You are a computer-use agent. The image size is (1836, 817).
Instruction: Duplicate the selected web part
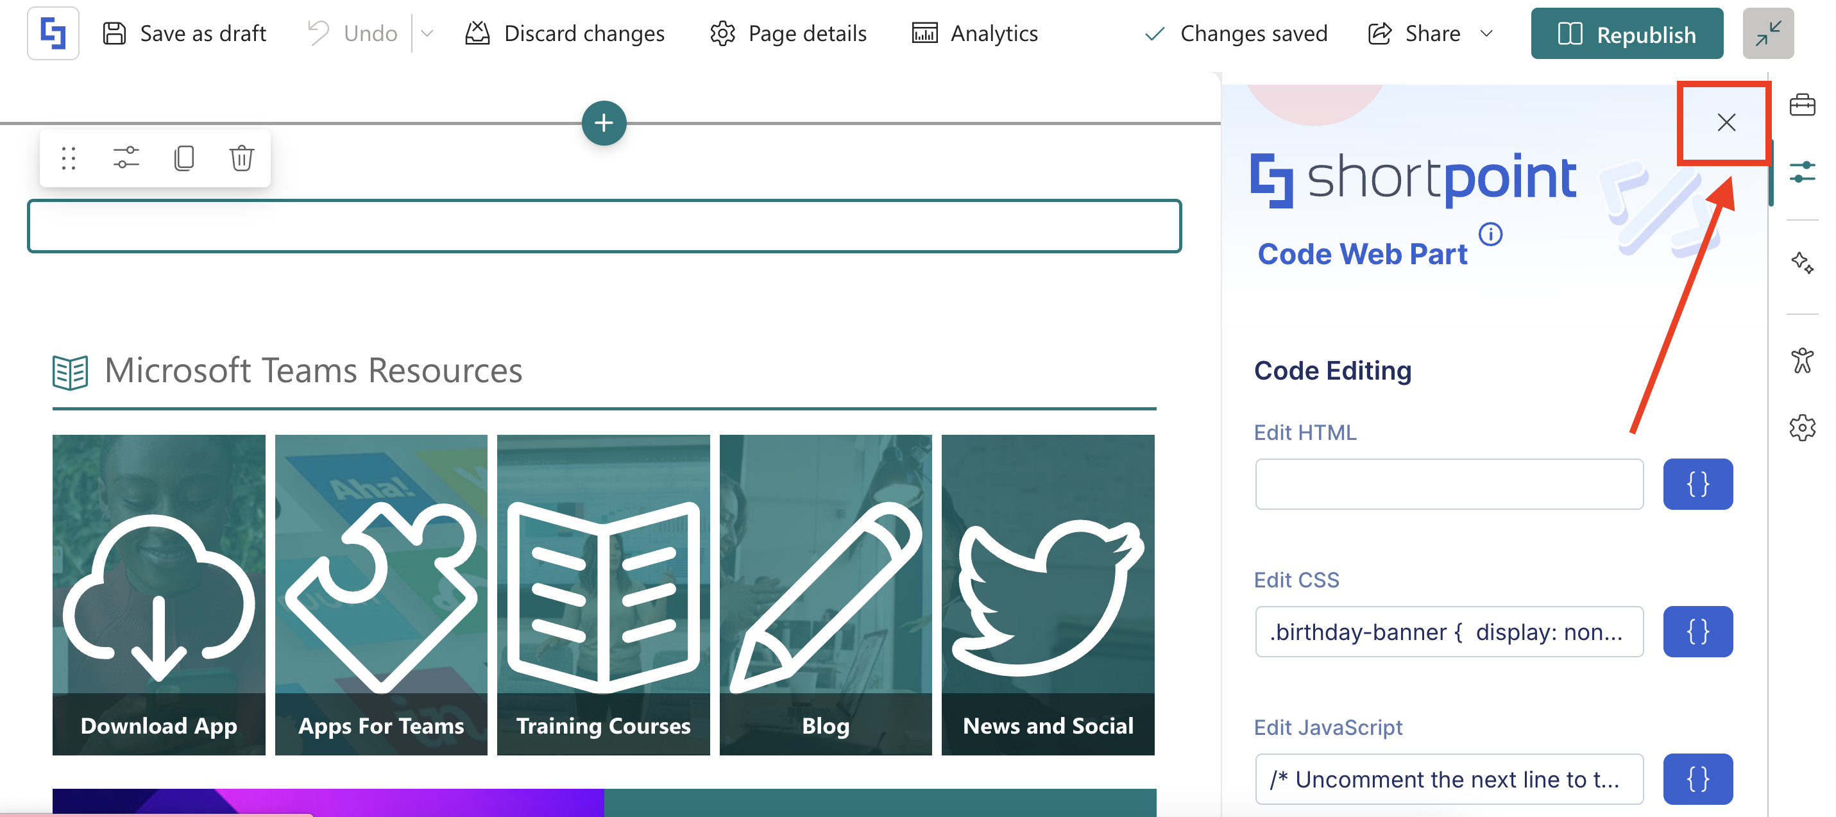point(184,157)
